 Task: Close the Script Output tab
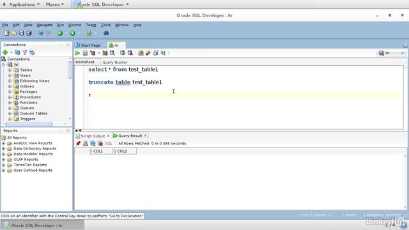(x=108, y=136)
